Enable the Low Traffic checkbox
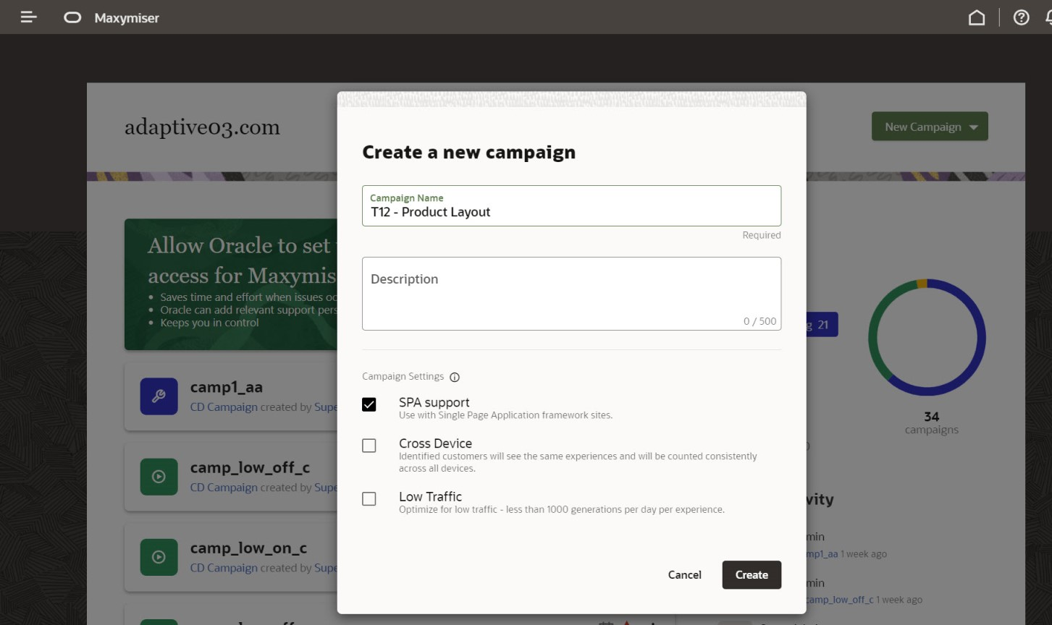The height and width of the screenshot is (625, 1052). coord(369,498)
